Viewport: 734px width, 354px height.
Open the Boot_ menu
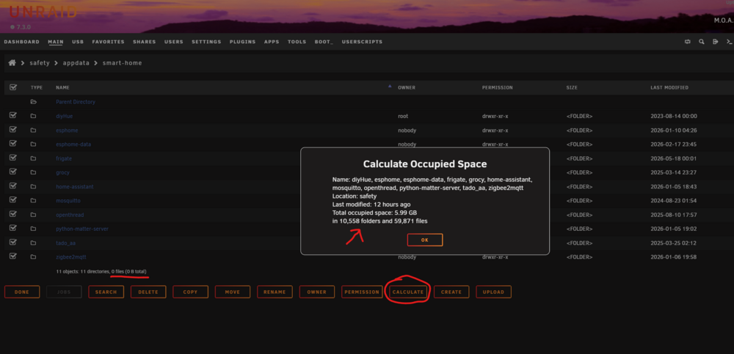324,42
